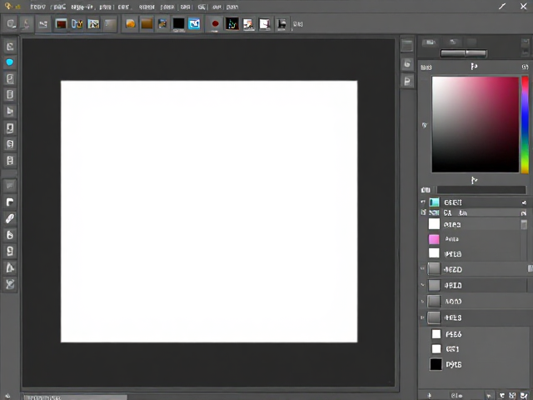Click the plain gray gradient icon in top toolbar
The image size is (533, 400).
pyautogui.click(x=110, y=24)
